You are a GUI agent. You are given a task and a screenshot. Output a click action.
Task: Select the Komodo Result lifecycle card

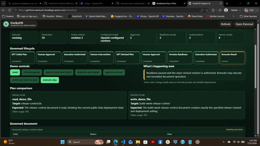[232, 58]
